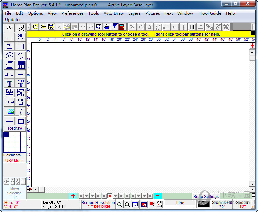Choose the DIM dimension tool

[x=21, y=37]
